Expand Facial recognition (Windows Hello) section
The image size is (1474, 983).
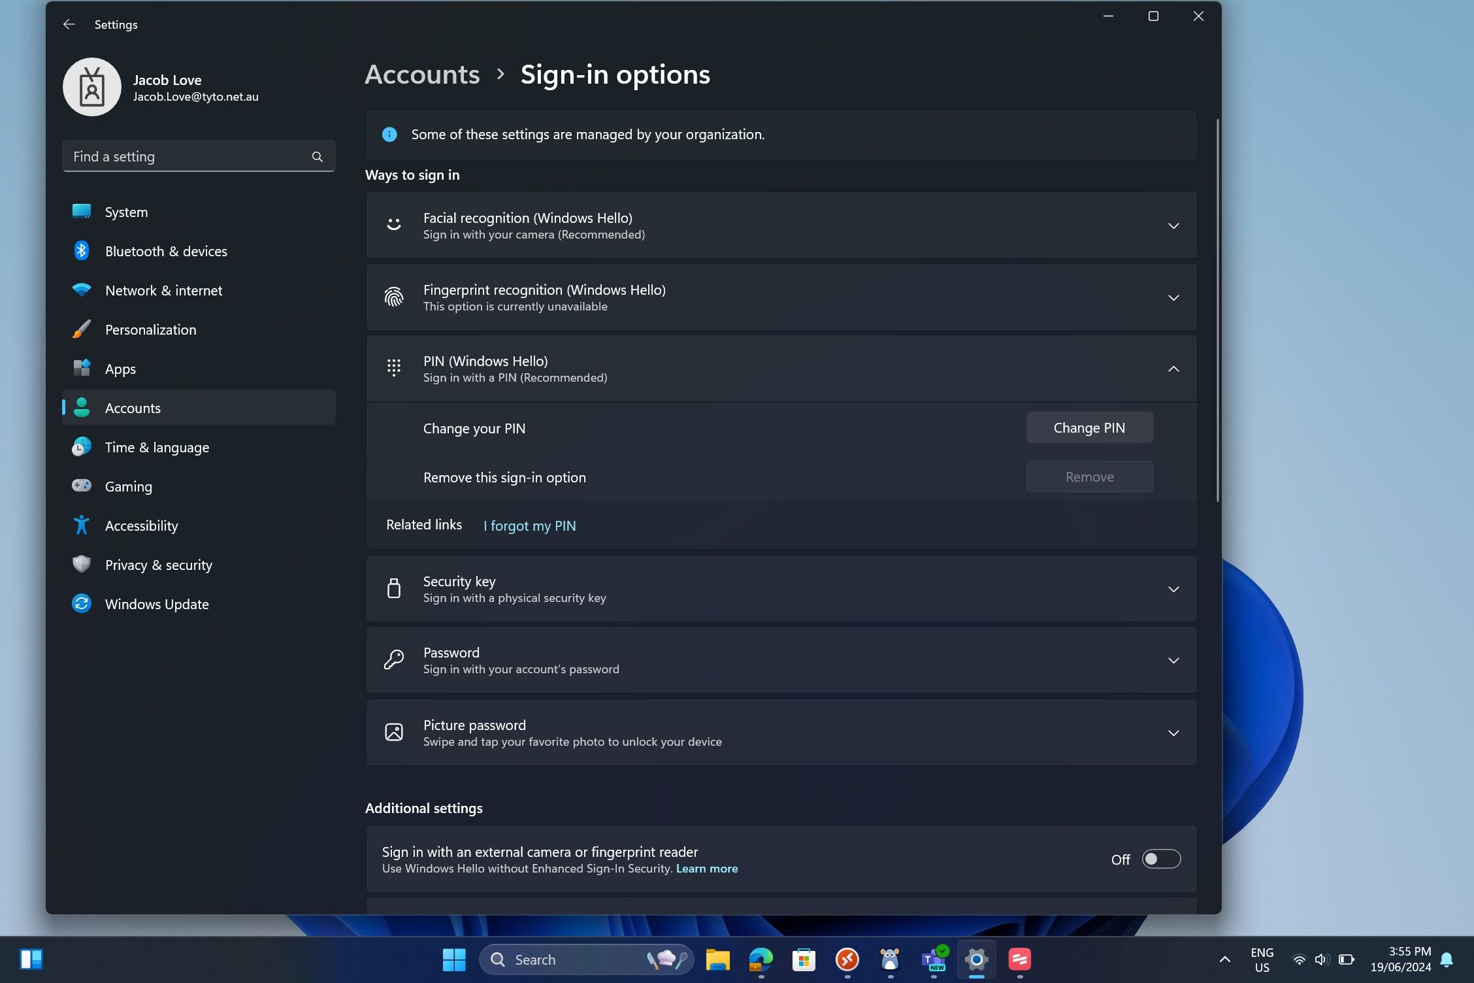1173,226
